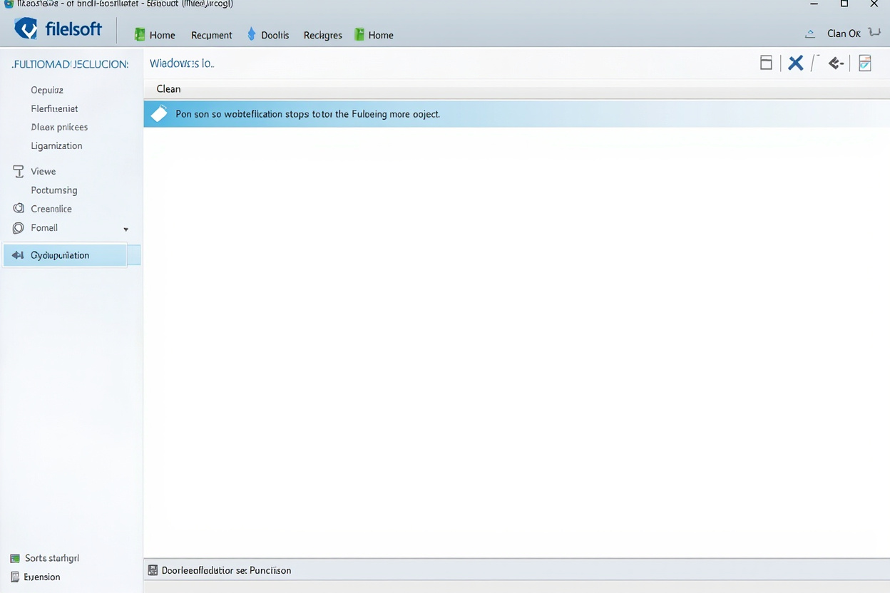Screen dimensions: 890x593
Task: Click the green icon beside second Home
Action: (359, 34)
